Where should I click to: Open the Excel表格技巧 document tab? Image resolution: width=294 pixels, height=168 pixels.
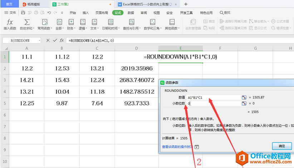click(147, 4)
